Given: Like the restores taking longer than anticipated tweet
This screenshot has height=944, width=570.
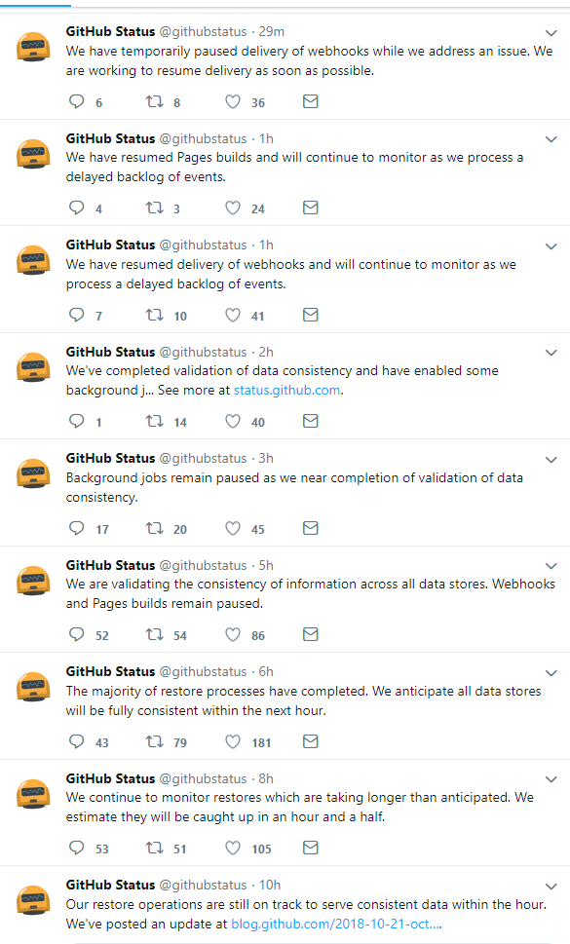Looking at the screenshot, I should 233,848.
